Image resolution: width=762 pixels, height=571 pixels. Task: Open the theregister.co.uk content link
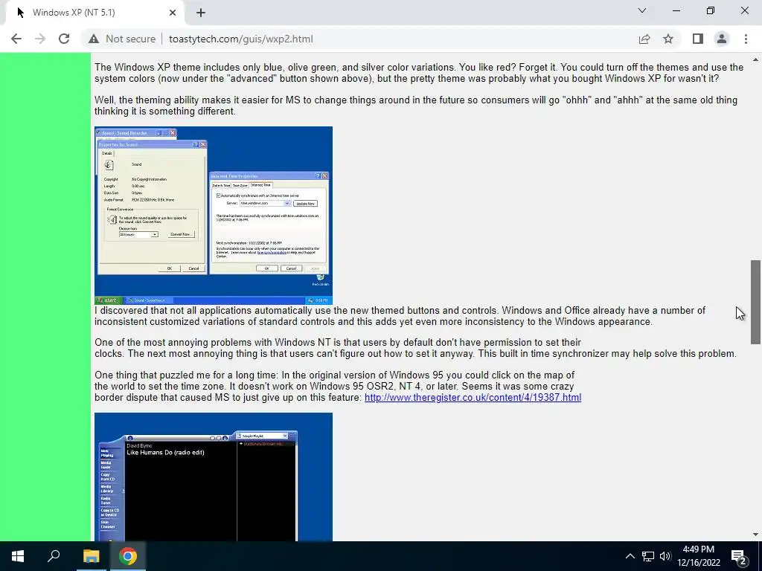(473, 398)
